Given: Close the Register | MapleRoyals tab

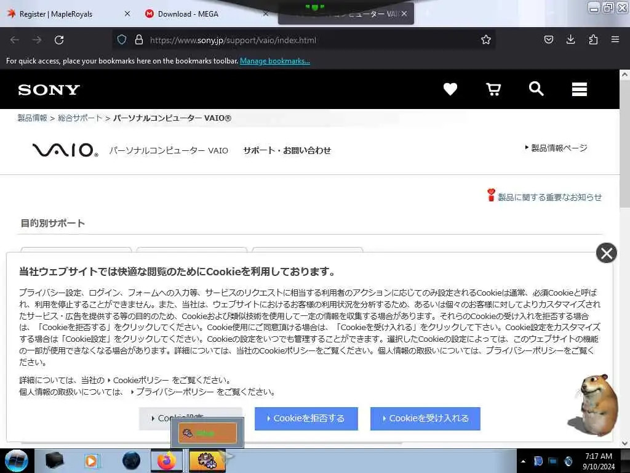Looking at the screenshot, I should point(127,14).
